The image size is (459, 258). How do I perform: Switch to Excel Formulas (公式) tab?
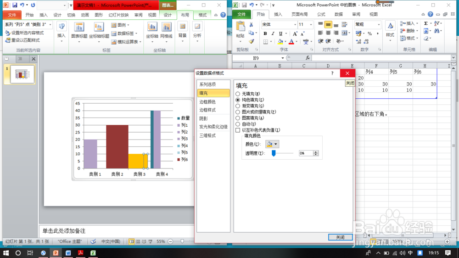tap(321, 14)
